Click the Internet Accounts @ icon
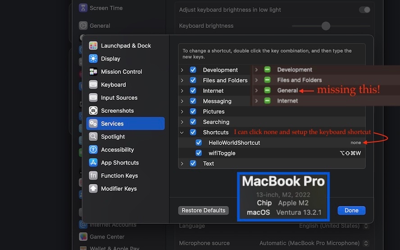The image size is (400, 250). tap(83, 225)
